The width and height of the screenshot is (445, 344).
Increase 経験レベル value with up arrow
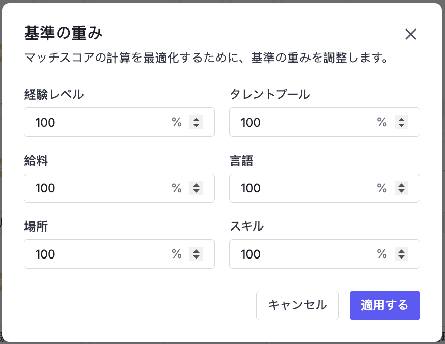(x=196, y=119)
